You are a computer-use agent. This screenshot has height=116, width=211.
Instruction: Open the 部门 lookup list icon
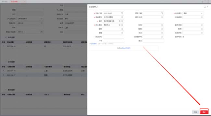pos(122,21)
